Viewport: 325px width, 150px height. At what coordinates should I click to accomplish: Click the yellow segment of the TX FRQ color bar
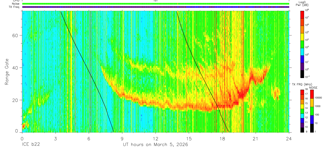click(302, 106)
